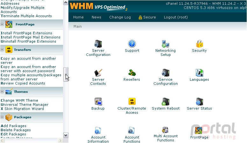Open Install FrontPage Extensions link

point(26,33)
